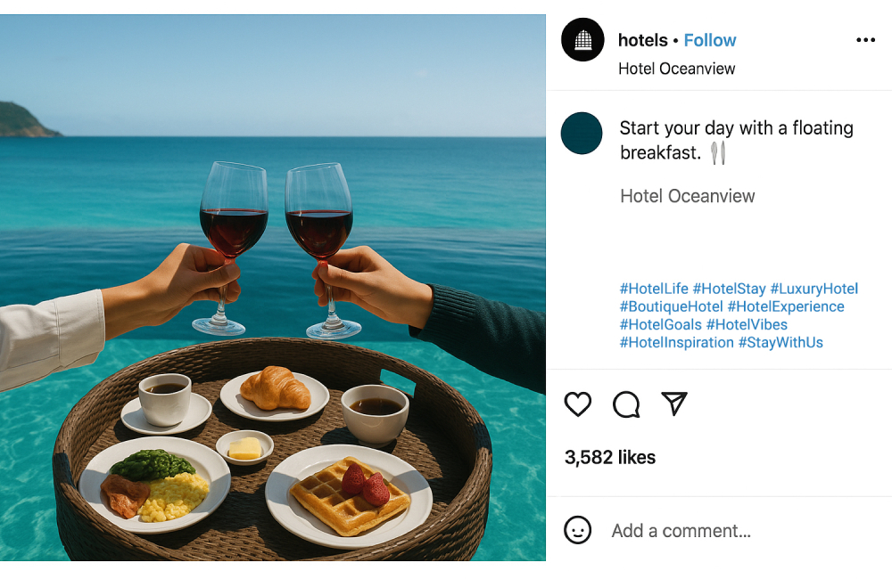The width and height of the screenshot is (892, 579).
Task: Open the #HotelInspiration hashtag
Action: point(676,342)
